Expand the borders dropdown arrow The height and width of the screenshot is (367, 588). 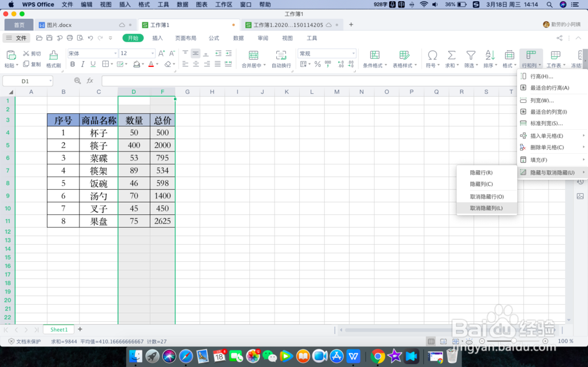(x=112, y=65)
